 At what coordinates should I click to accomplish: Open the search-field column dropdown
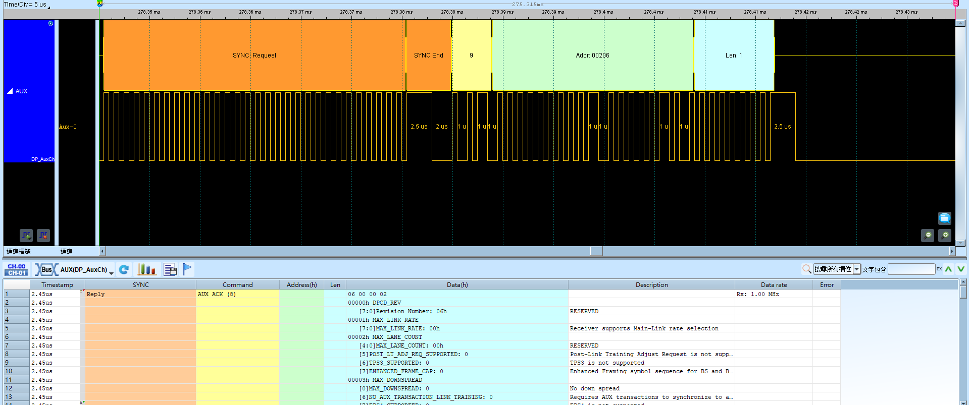[x=857, y=269]
